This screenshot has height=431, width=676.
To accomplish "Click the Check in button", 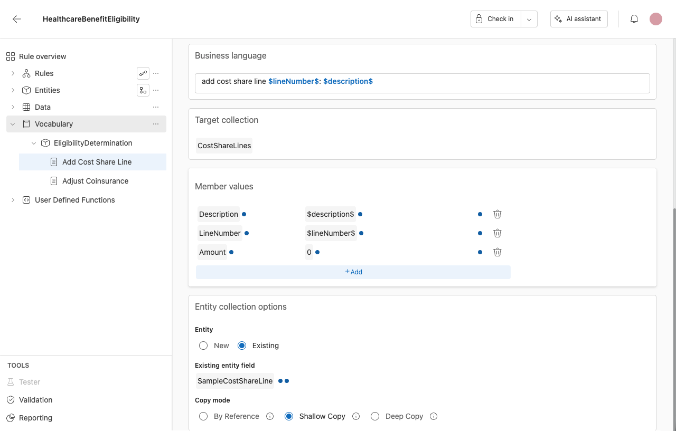I will pos(495,19).
